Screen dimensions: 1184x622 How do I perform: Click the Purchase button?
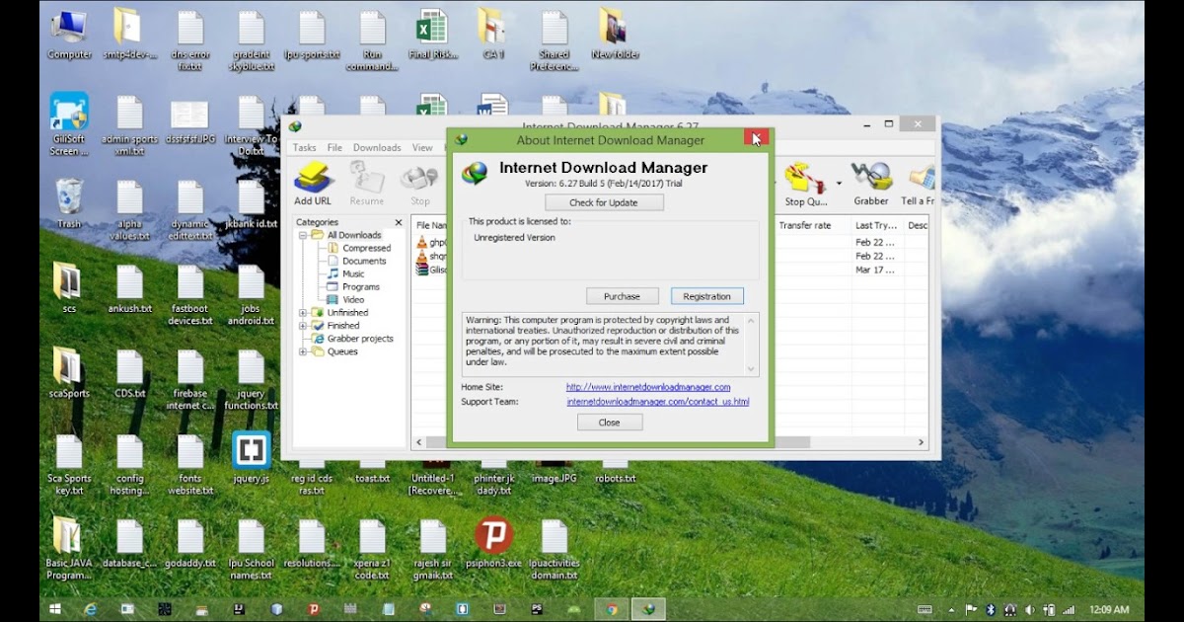pyautogui.click(x=622, y=296)
